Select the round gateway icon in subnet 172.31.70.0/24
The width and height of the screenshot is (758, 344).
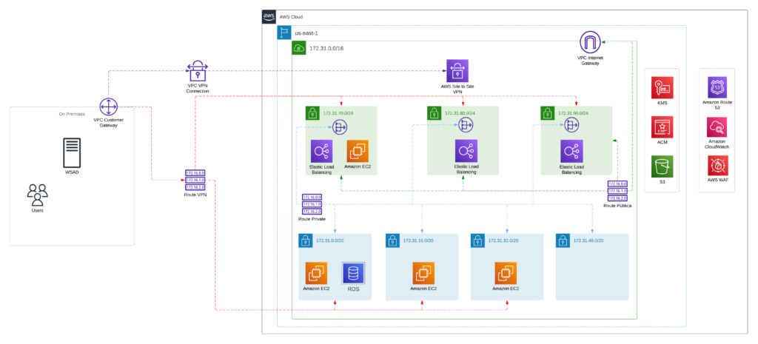(341, 127)
